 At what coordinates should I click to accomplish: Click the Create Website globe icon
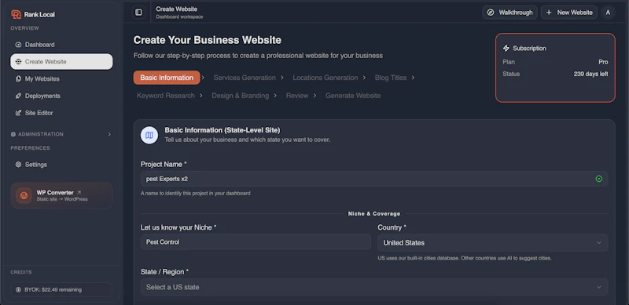18,62
